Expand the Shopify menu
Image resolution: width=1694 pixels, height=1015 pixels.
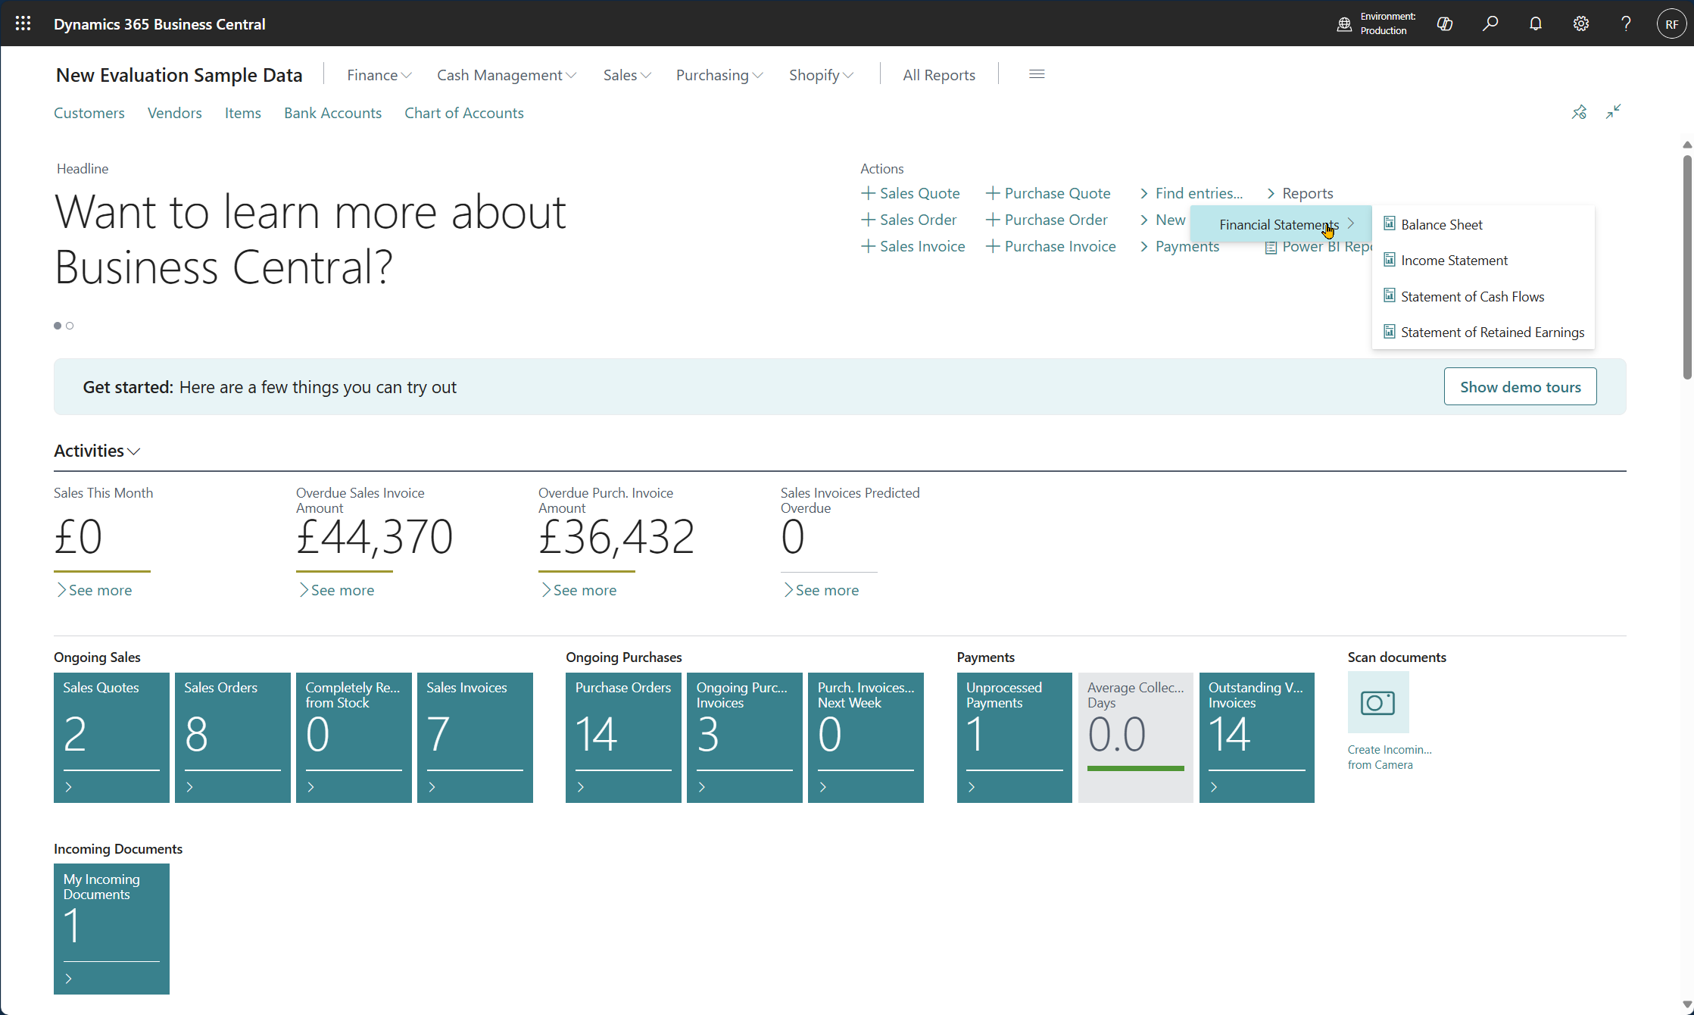coord(822,75)
